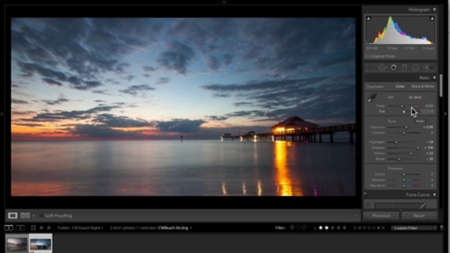450x253 pixels.
Task: Set filter rating to five stars
Action: (x=344, y=228)
